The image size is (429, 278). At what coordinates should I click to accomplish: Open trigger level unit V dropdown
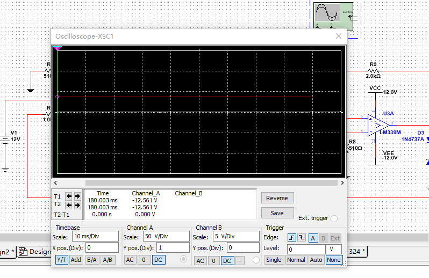click(334, 250)
